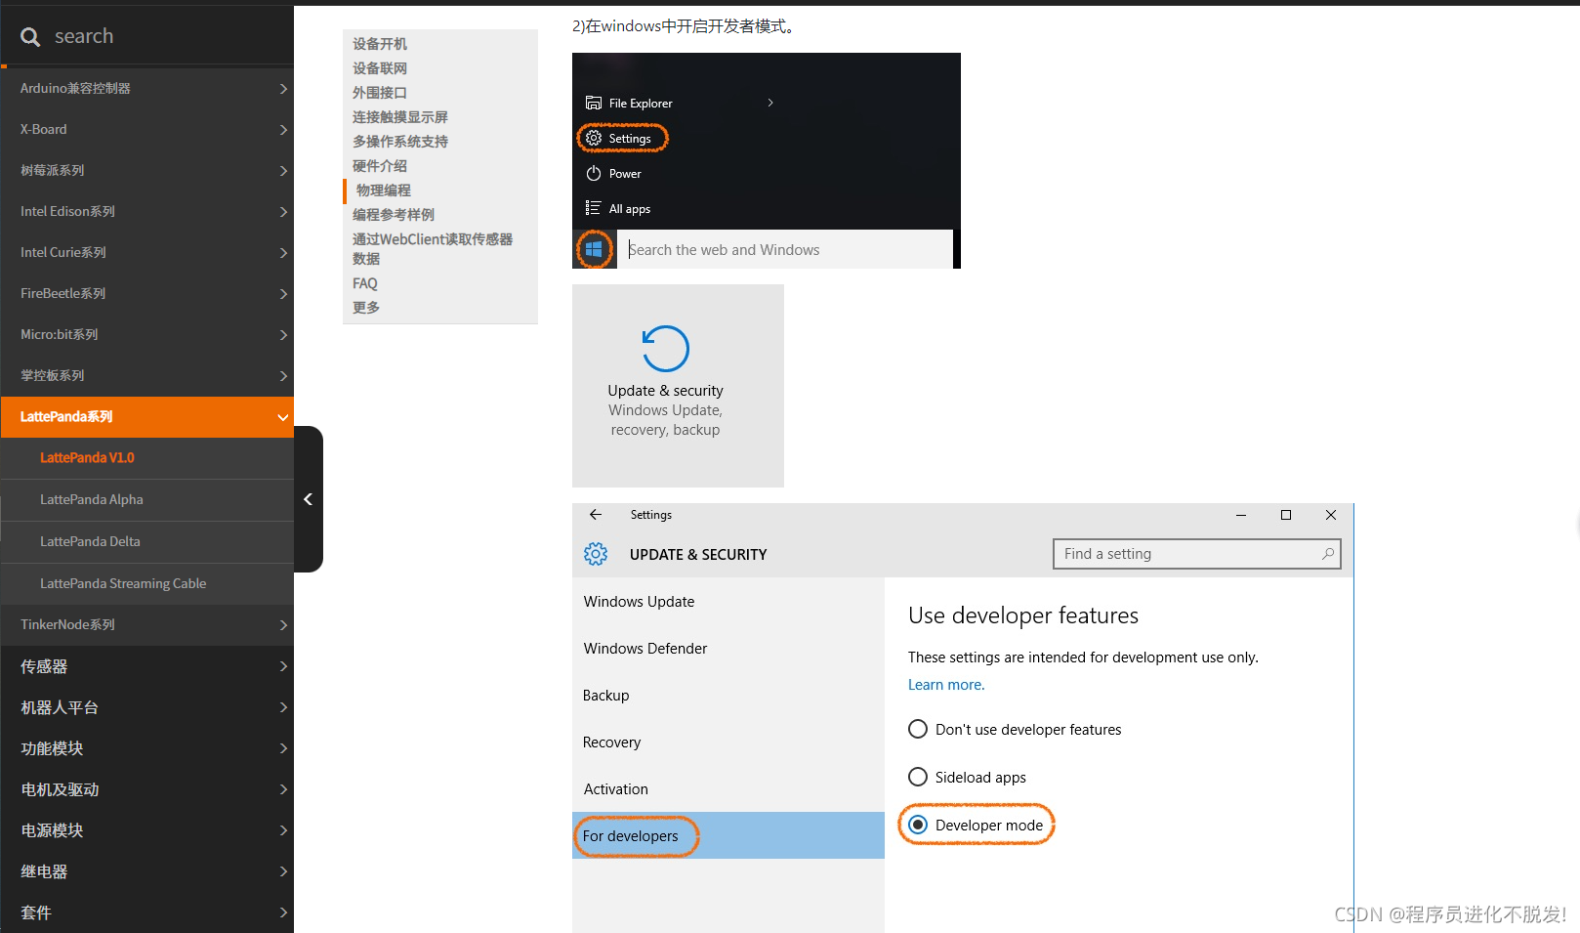The image size is (1580, 933).
Task: Select the Windows Defender tab
Action: (x=728, y=649)
